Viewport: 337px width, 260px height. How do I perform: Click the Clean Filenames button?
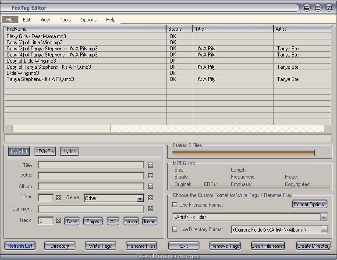coord(268,246)
